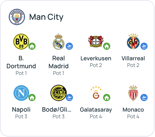The image size is (155, 137).
Task: Click the Pot 4 label under Monaco
Action: tap(133, 116)
